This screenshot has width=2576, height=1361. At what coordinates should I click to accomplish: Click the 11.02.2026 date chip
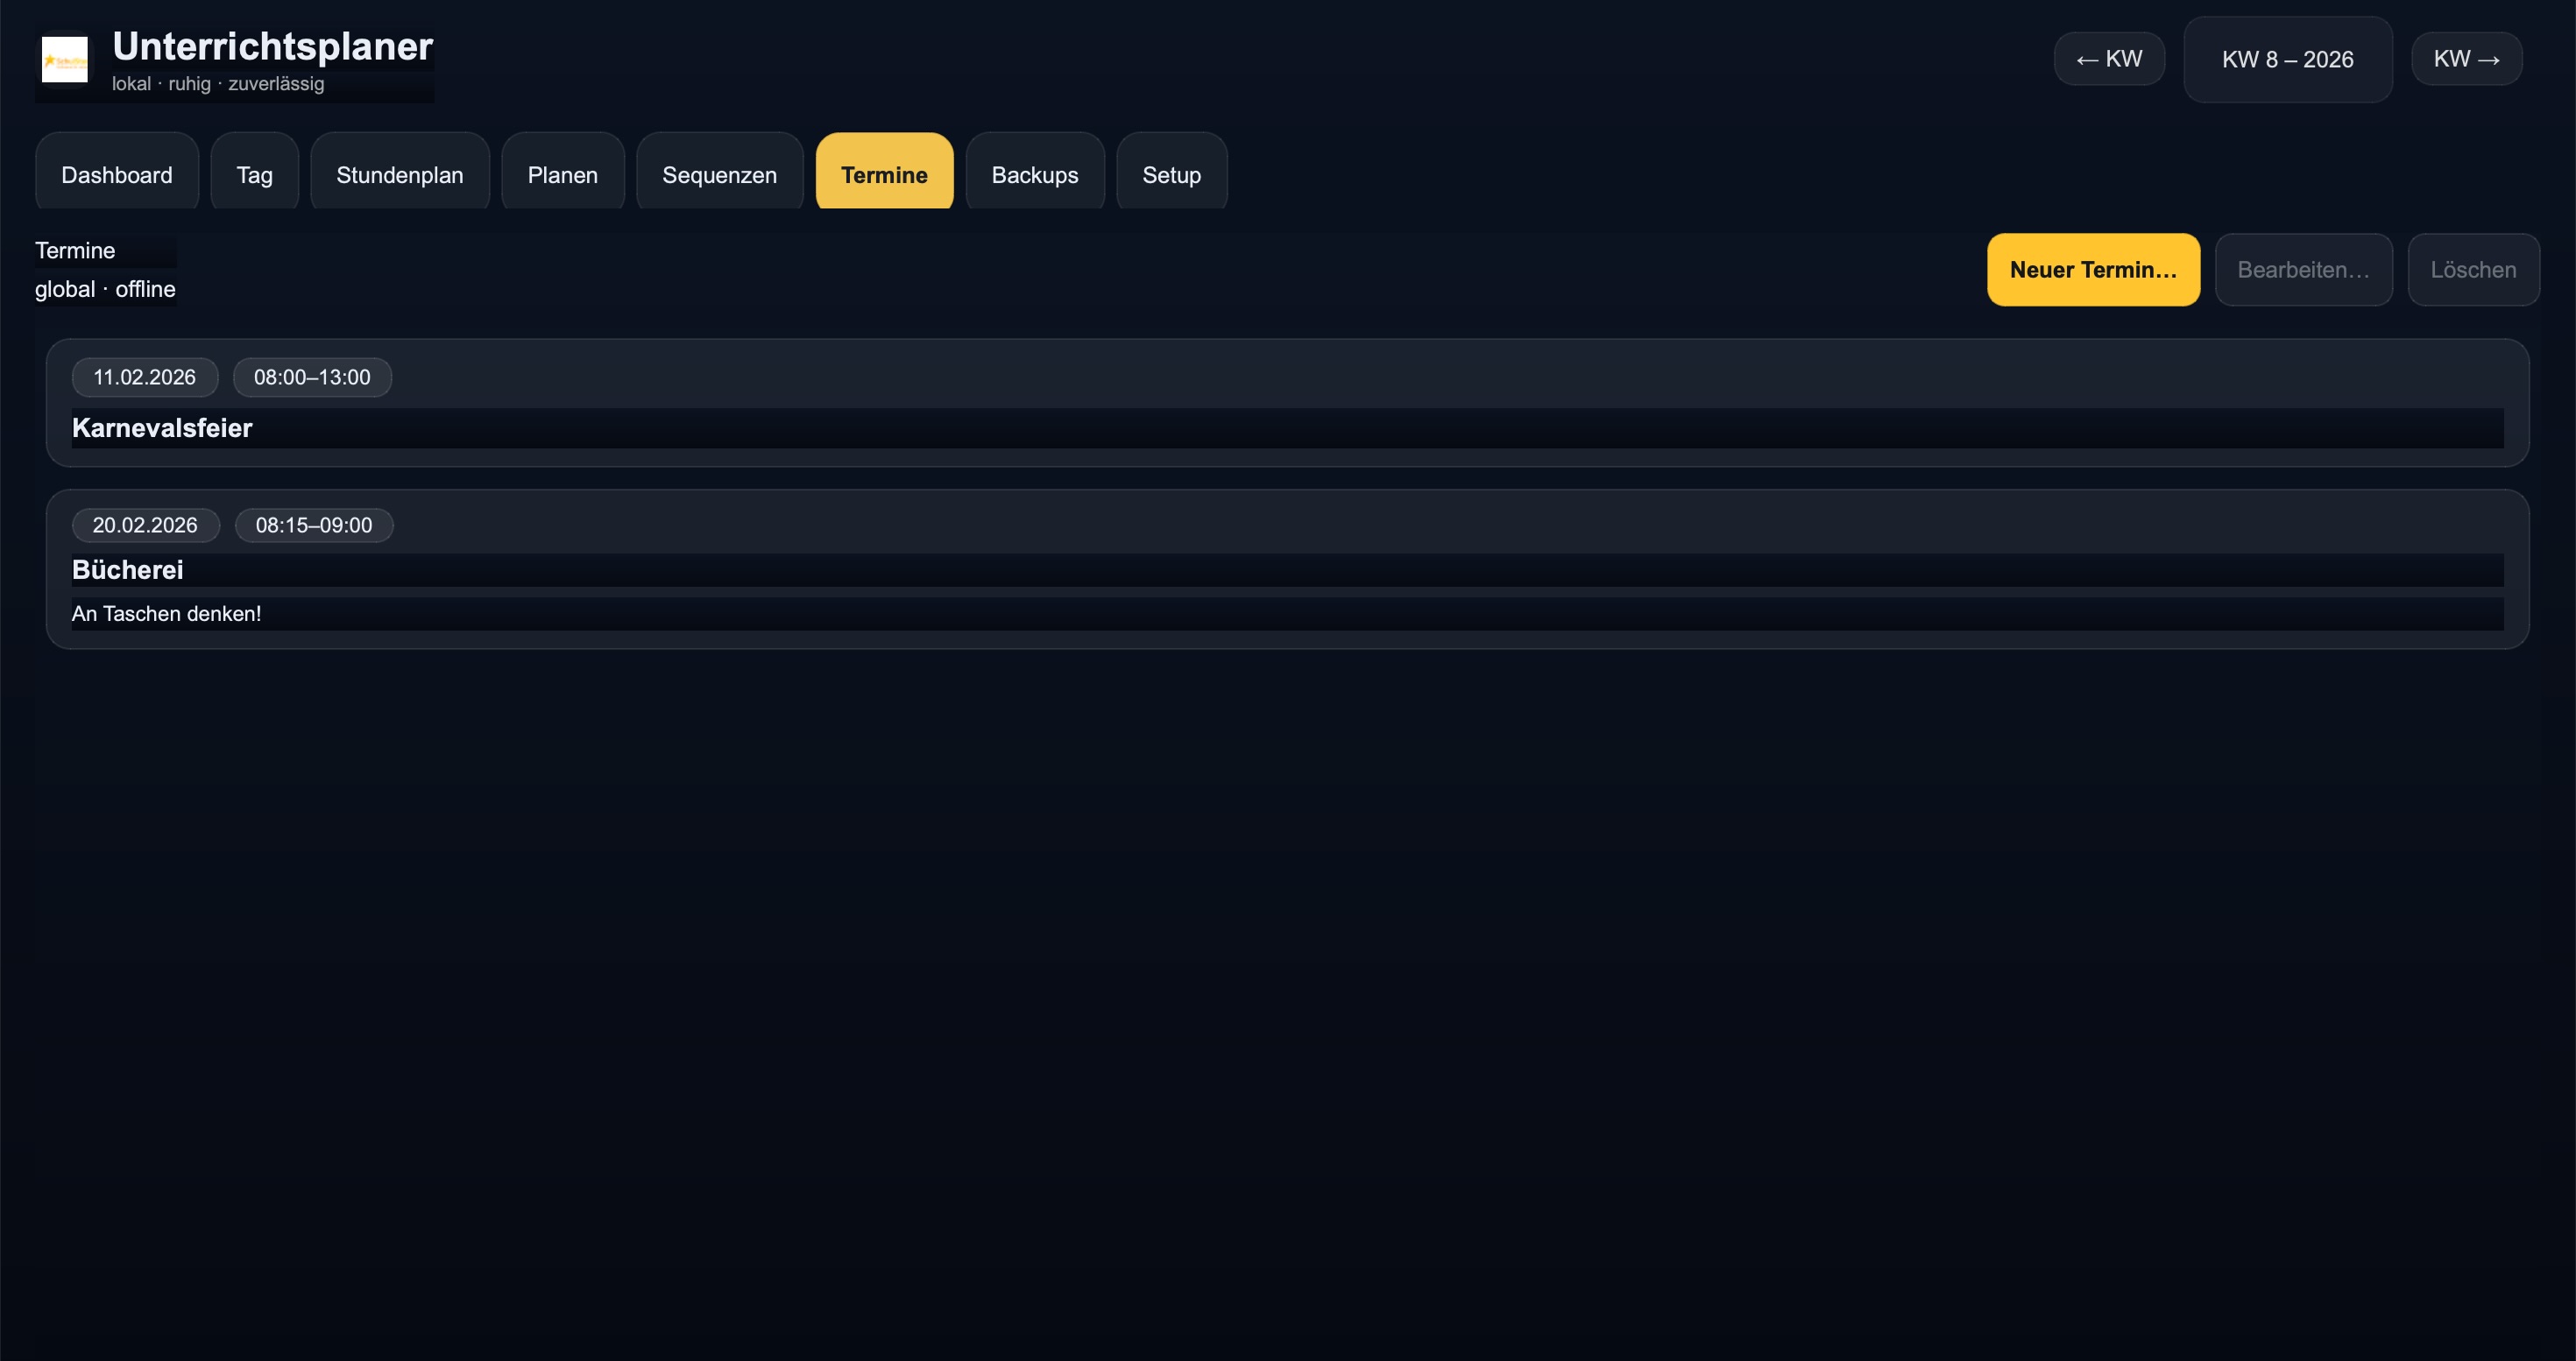[145, 377]
